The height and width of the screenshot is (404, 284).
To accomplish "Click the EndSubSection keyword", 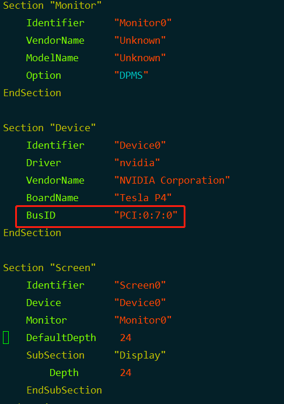I will (x=64, y=390).
